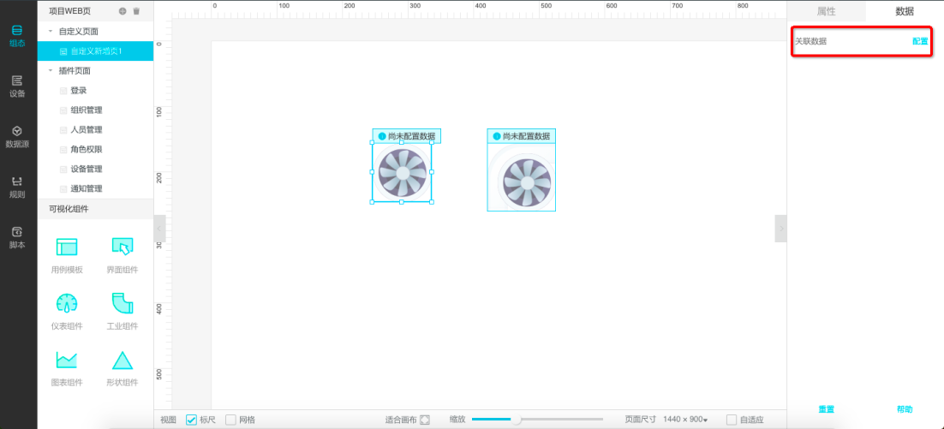
Task: Click the 重置 button
Action: [826, 409]
